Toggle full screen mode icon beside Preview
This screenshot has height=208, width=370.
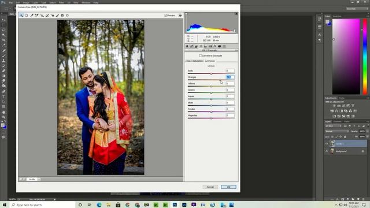coord(180,16)
